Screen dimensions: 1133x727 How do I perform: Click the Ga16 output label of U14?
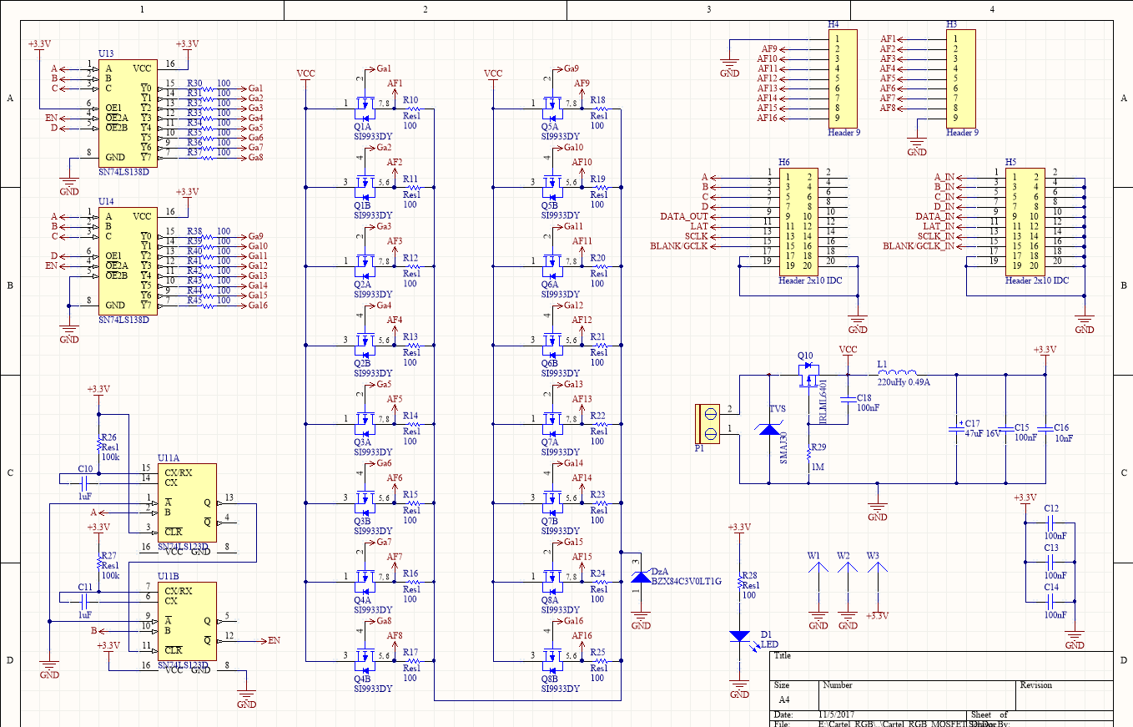pyautogui.click(x=258, y=305)
